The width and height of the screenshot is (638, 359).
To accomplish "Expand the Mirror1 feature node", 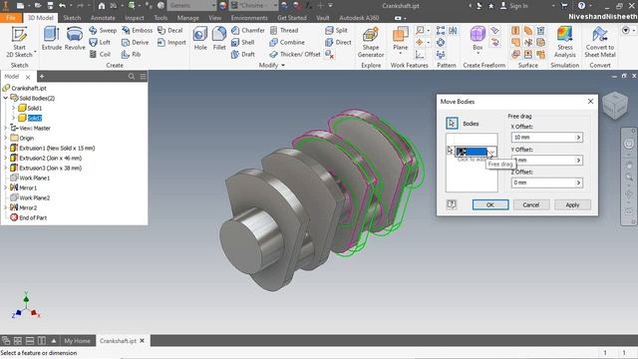I will coord(6,188).
